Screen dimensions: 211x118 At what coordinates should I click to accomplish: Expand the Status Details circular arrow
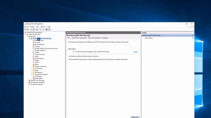tap(73, 52)
